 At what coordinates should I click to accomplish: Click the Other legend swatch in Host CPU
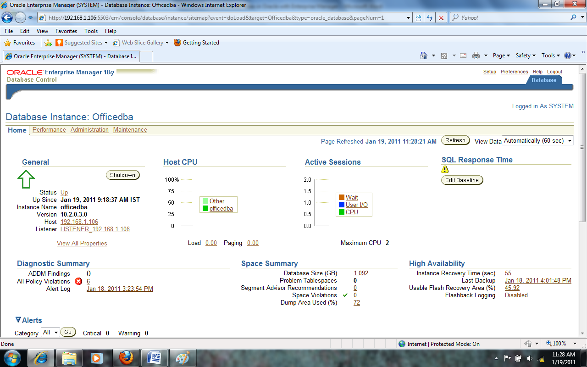point(205,201)
